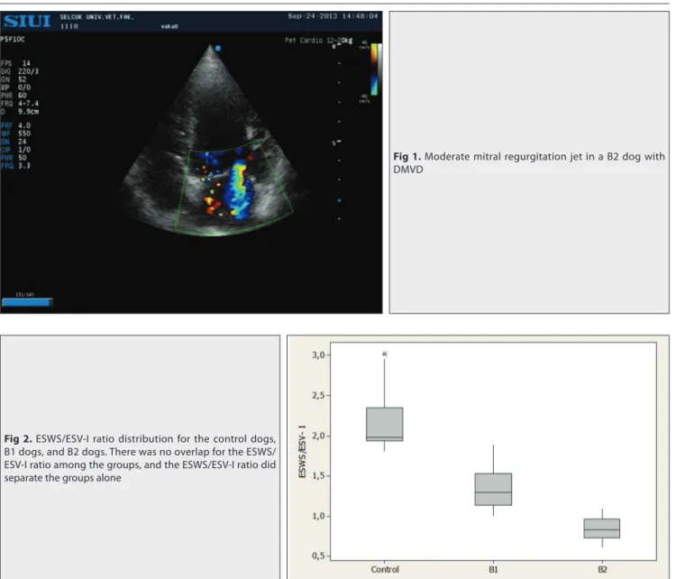Click the blue cine progress bar
Image resolution: width=676 pixels, height=579 pixels.
27,302
